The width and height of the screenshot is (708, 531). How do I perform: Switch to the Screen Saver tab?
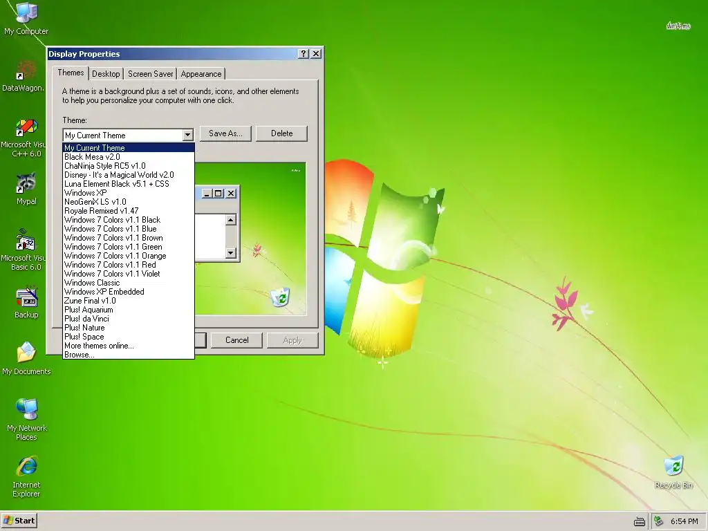[x=150, y=74]
